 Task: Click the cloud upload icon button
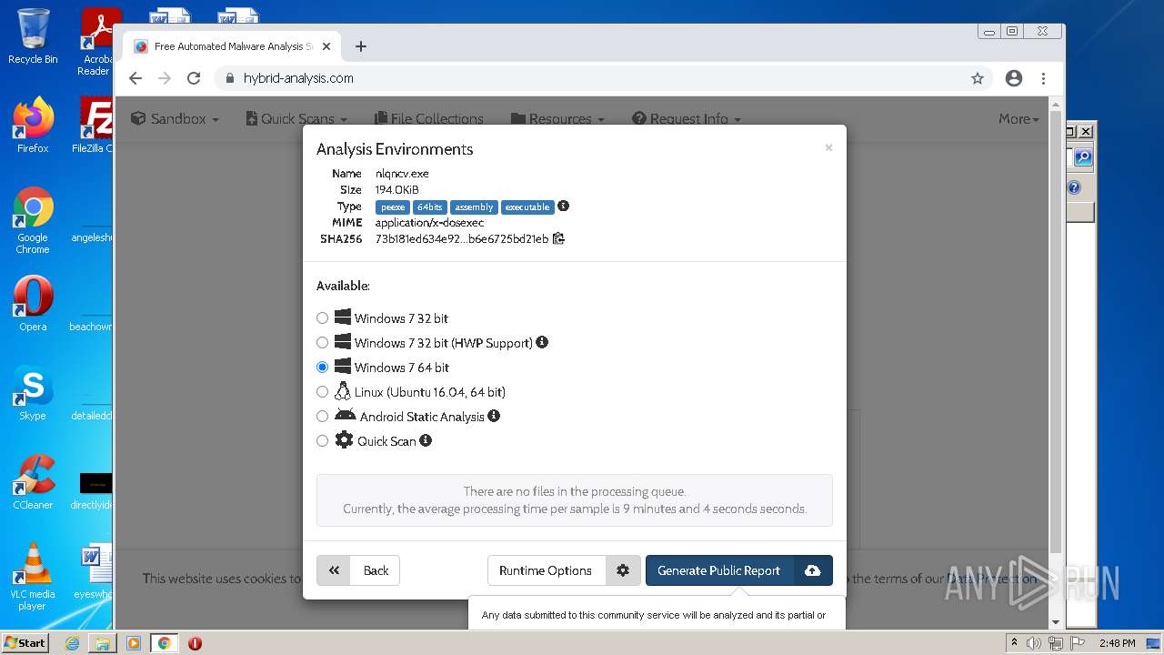pyautogui.click(x=813, y=570)
